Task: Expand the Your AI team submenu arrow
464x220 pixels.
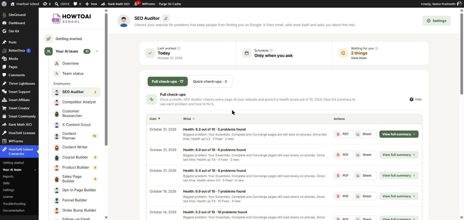Action: pos(35,170)
